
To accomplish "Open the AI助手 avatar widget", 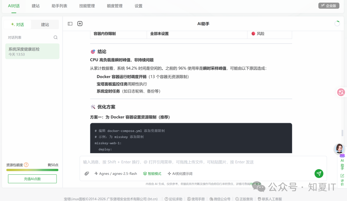I will tap(339, 149).
